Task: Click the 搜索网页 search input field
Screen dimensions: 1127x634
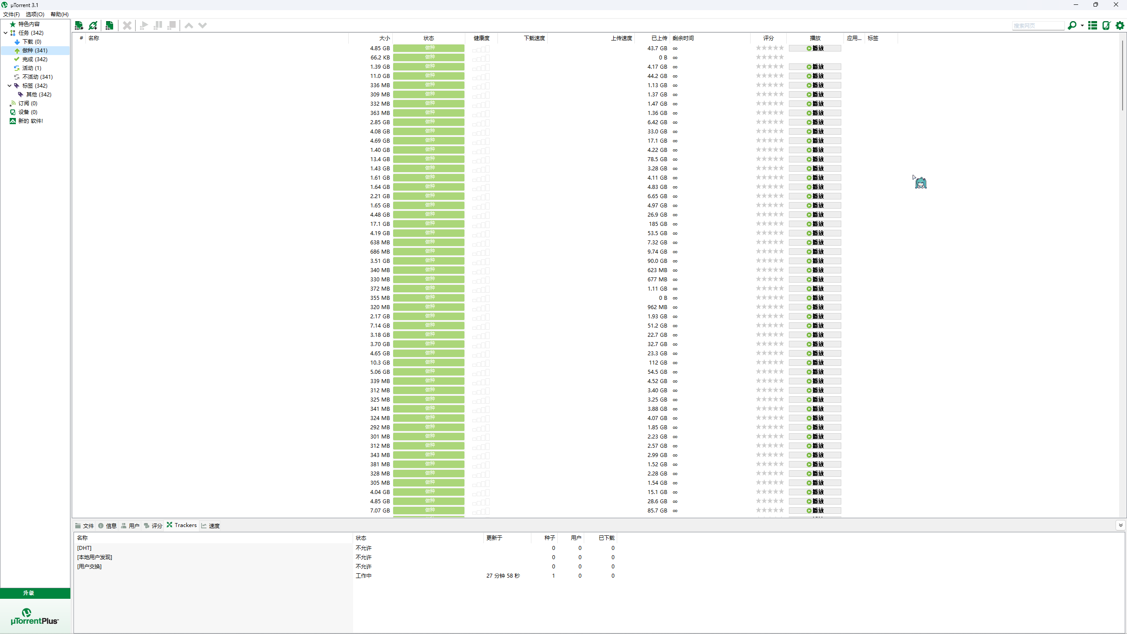Action: 1037,26
